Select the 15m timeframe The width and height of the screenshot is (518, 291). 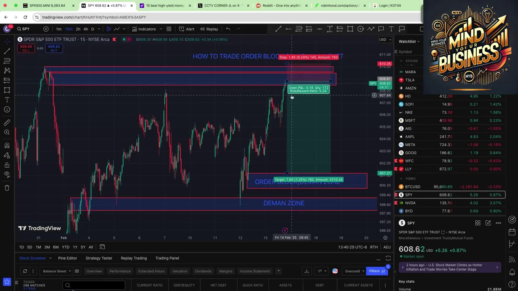[68, 29]
